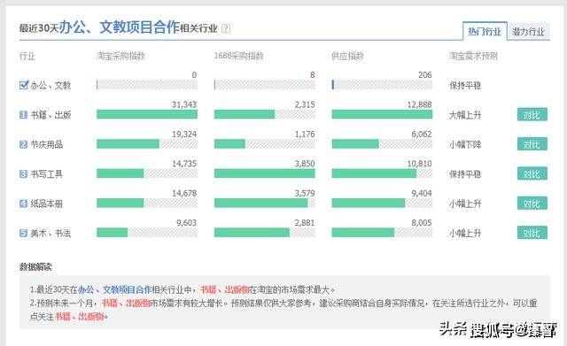Click the 大幅上升 forecast text
This screenshot has height=346, width=567.
(465, 115)
